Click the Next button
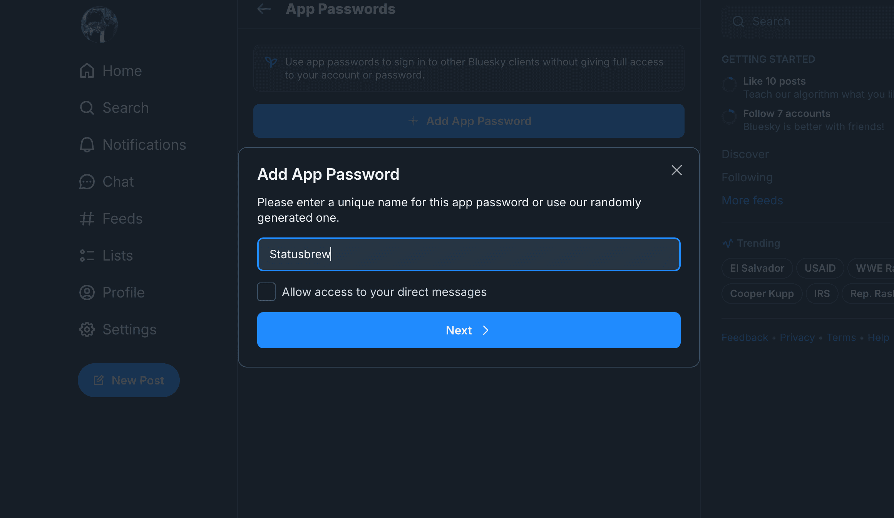894x518 pixels. 468,330
